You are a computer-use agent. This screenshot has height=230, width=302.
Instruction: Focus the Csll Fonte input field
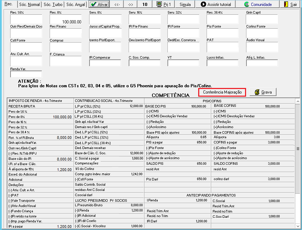(x=26, y=47)
